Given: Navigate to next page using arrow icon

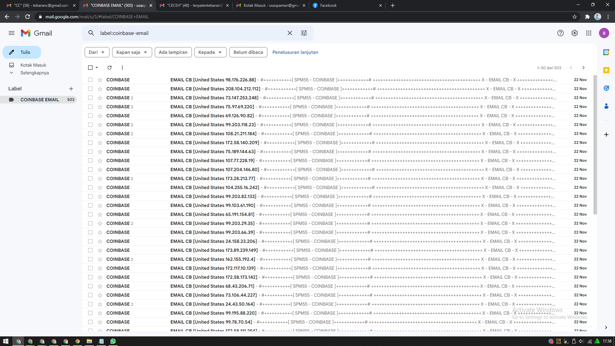Looking at the screenshot, I should 583,68.
